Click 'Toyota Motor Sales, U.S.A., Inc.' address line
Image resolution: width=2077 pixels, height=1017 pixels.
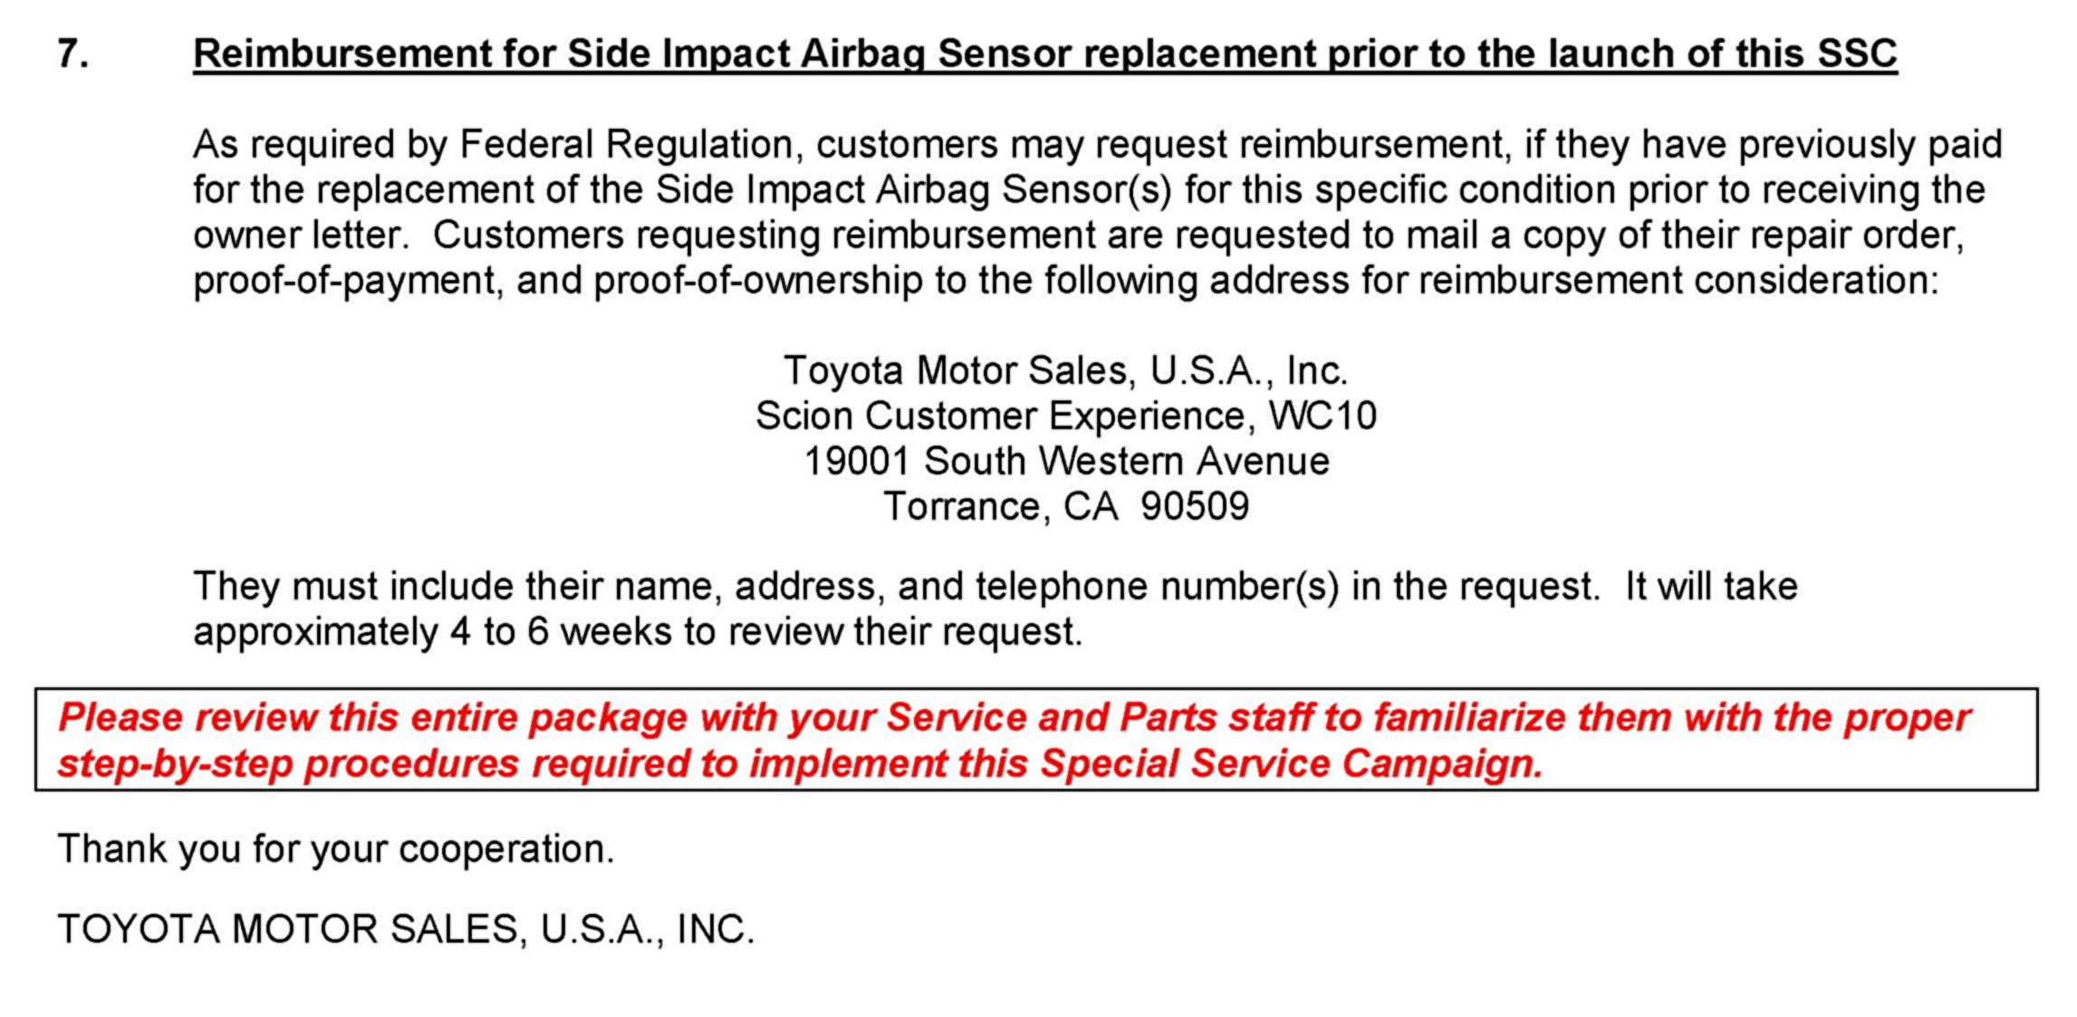1065,371
